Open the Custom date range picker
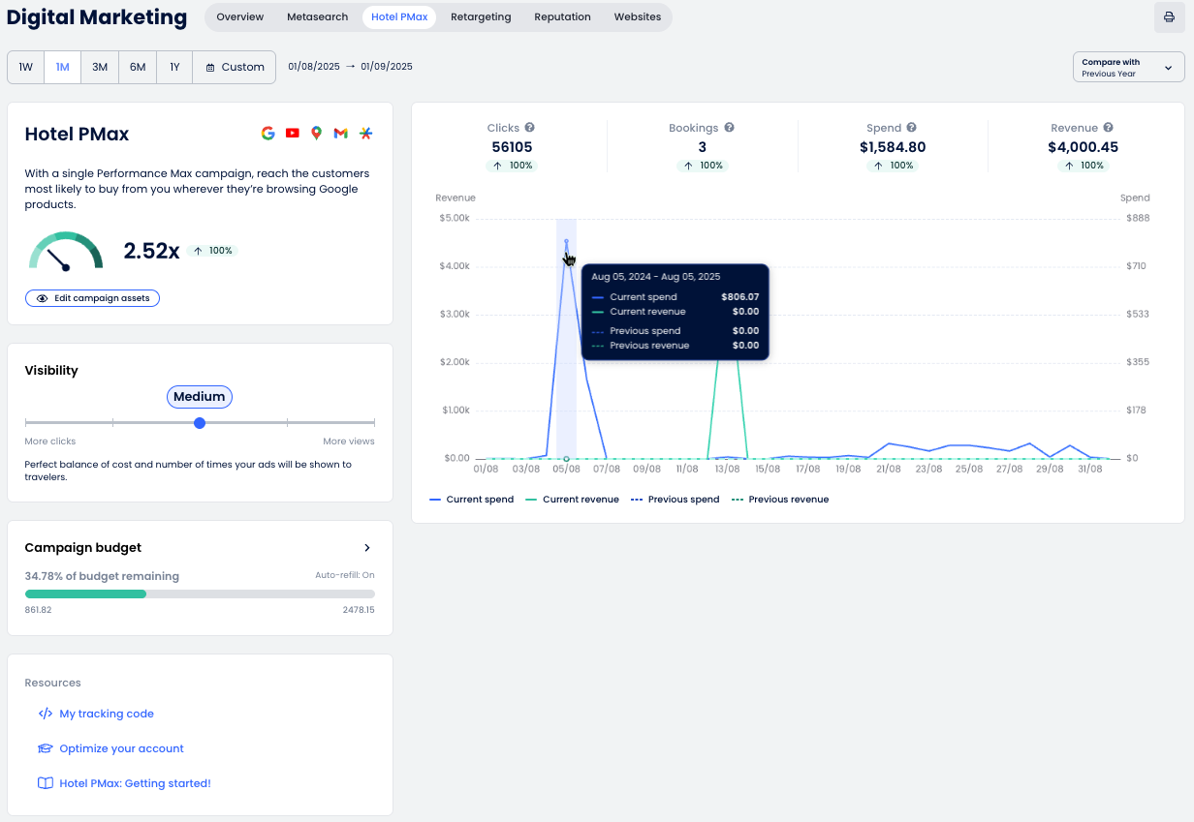Screen dimensions: 1194x822 (235, 68)
